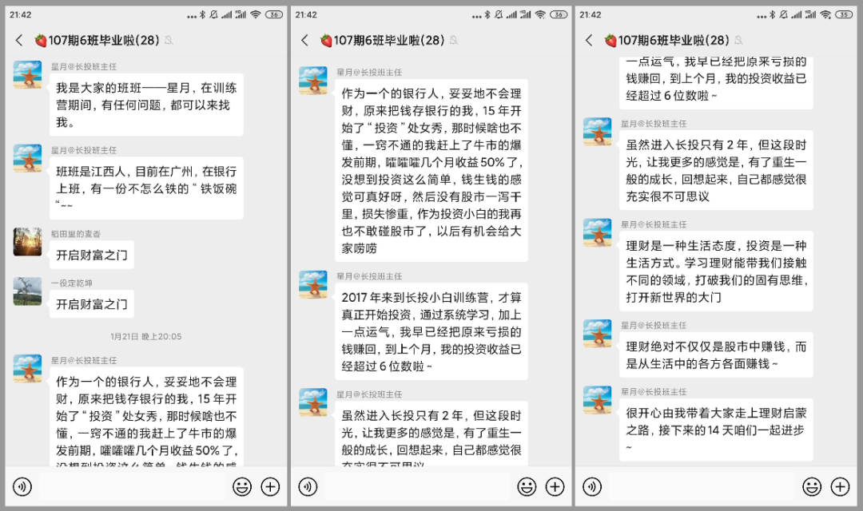The width and height of the screenshot is (863, 511).
Task: Click the message input field in the right panel
Action: (x=702, y=486)
